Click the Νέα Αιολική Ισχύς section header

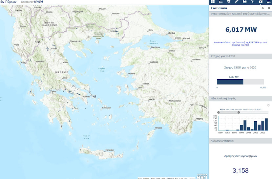pos(241,98)
